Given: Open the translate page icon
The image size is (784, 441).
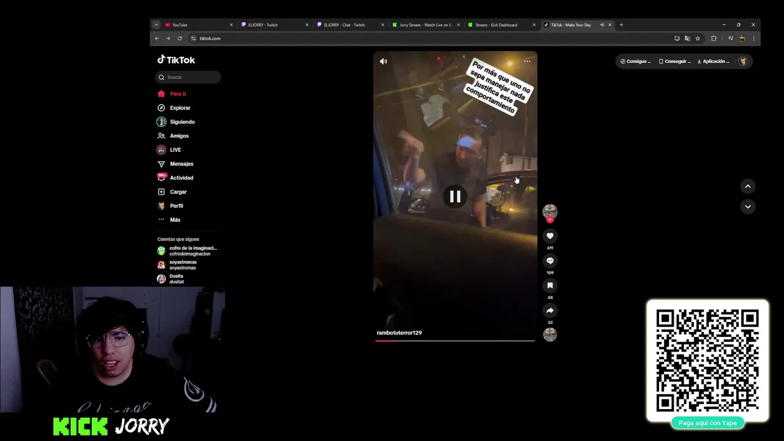Looking at the screenshot, I should (687, 39).
